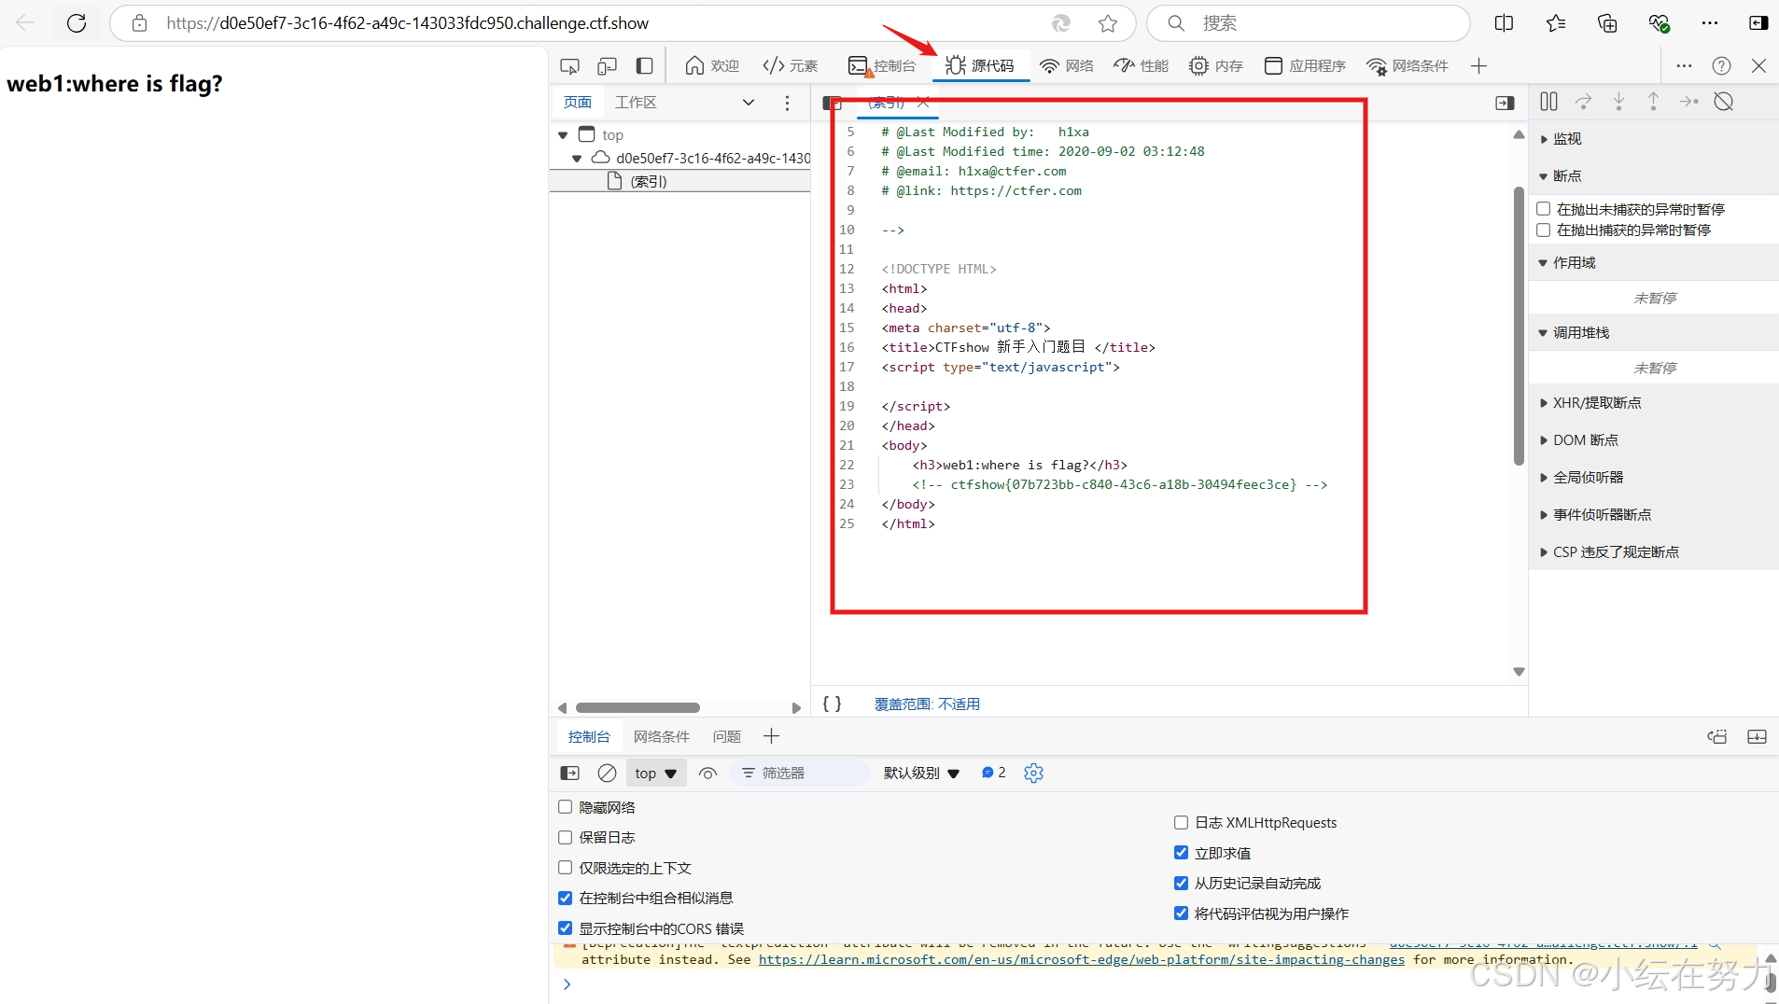The width and height of the screenshot is (1779, 1004).
Task: Click the console 筛选器 filter field
Action: coord(800,773)
